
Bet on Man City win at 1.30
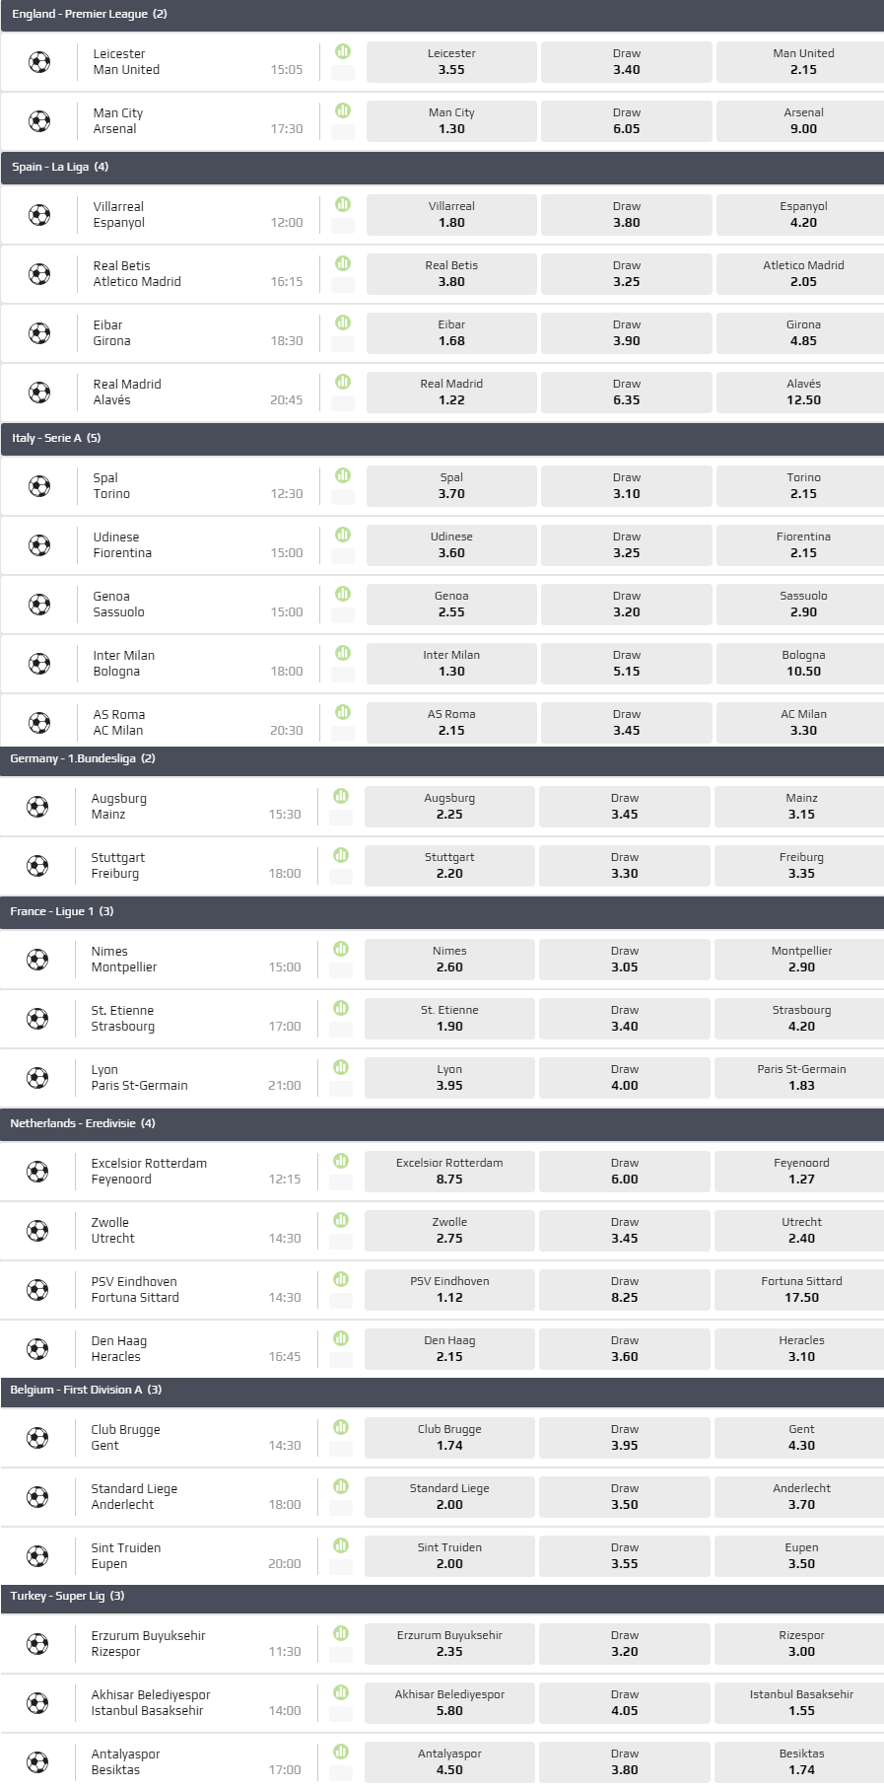[x=451, y=121]
